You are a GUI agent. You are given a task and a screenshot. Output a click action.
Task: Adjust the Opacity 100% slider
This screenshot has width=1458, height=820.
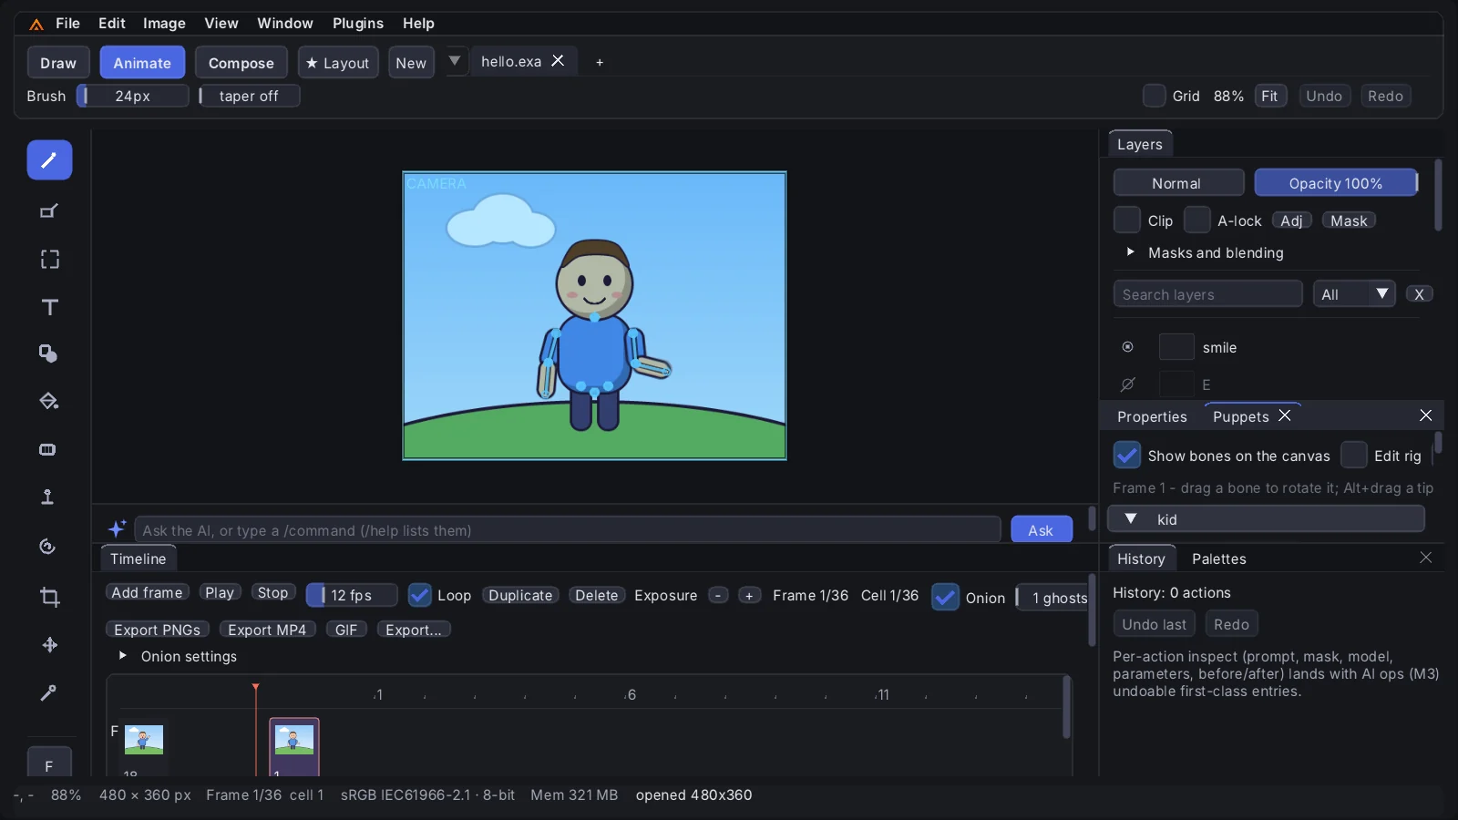1336,183
